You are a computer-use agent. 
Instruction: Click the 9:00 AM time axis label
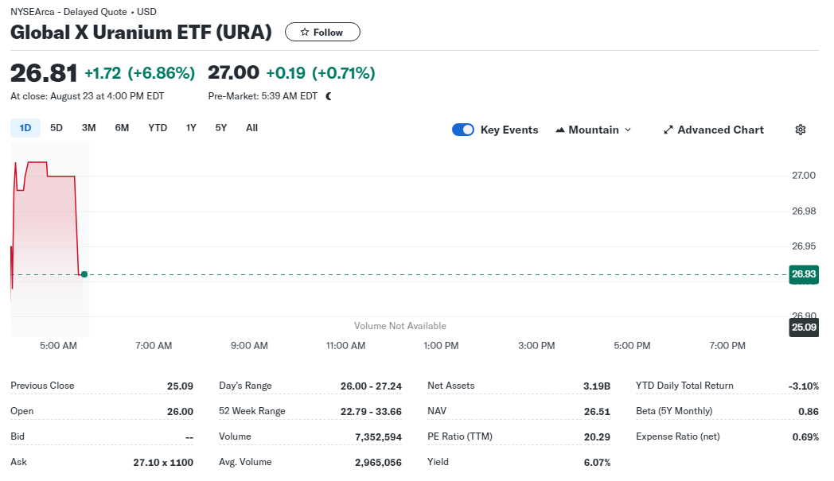(249, 346)
